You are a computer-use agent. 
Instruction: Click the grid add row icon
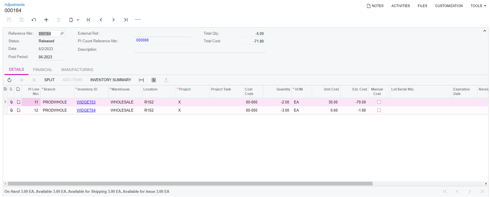point(22,80)
